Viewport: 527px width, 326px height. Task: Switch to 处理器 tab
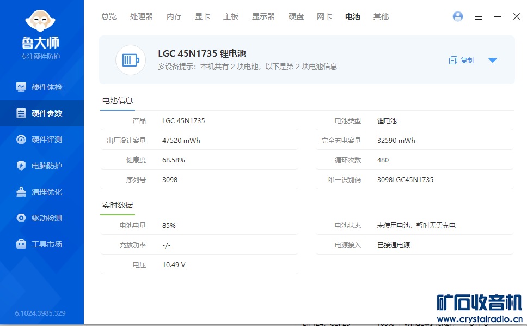pos(142,16)
